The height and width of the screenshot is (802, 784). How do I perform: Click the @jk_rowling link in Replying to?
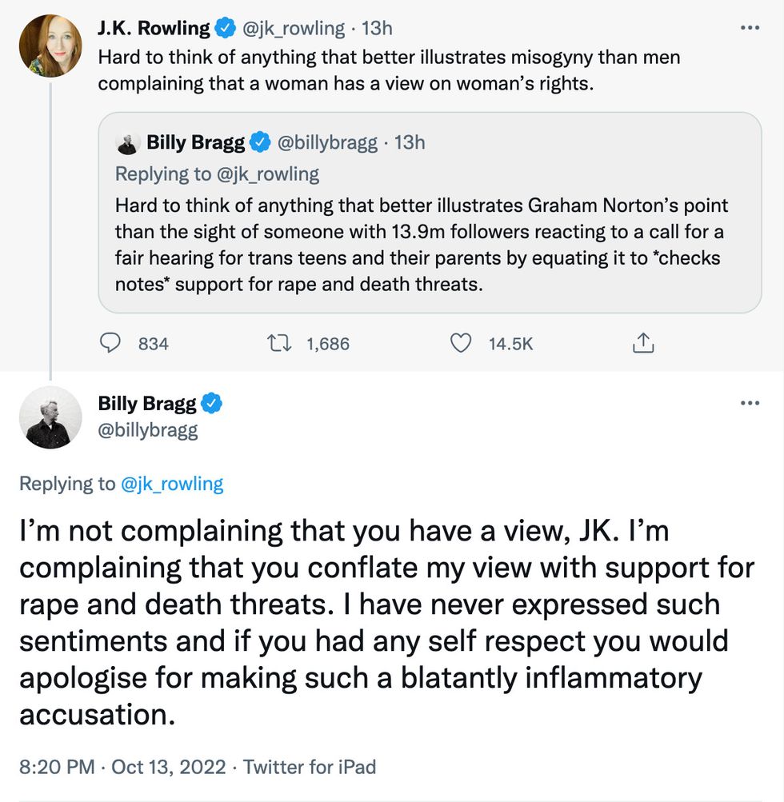(x=171, y=483)
